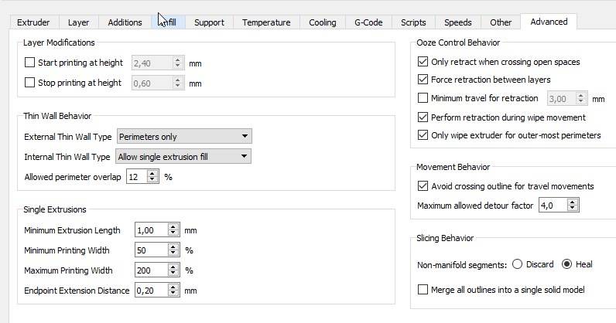Open External Thin Wall Type dropdown
Screen dimensions: 616x323
184,137
